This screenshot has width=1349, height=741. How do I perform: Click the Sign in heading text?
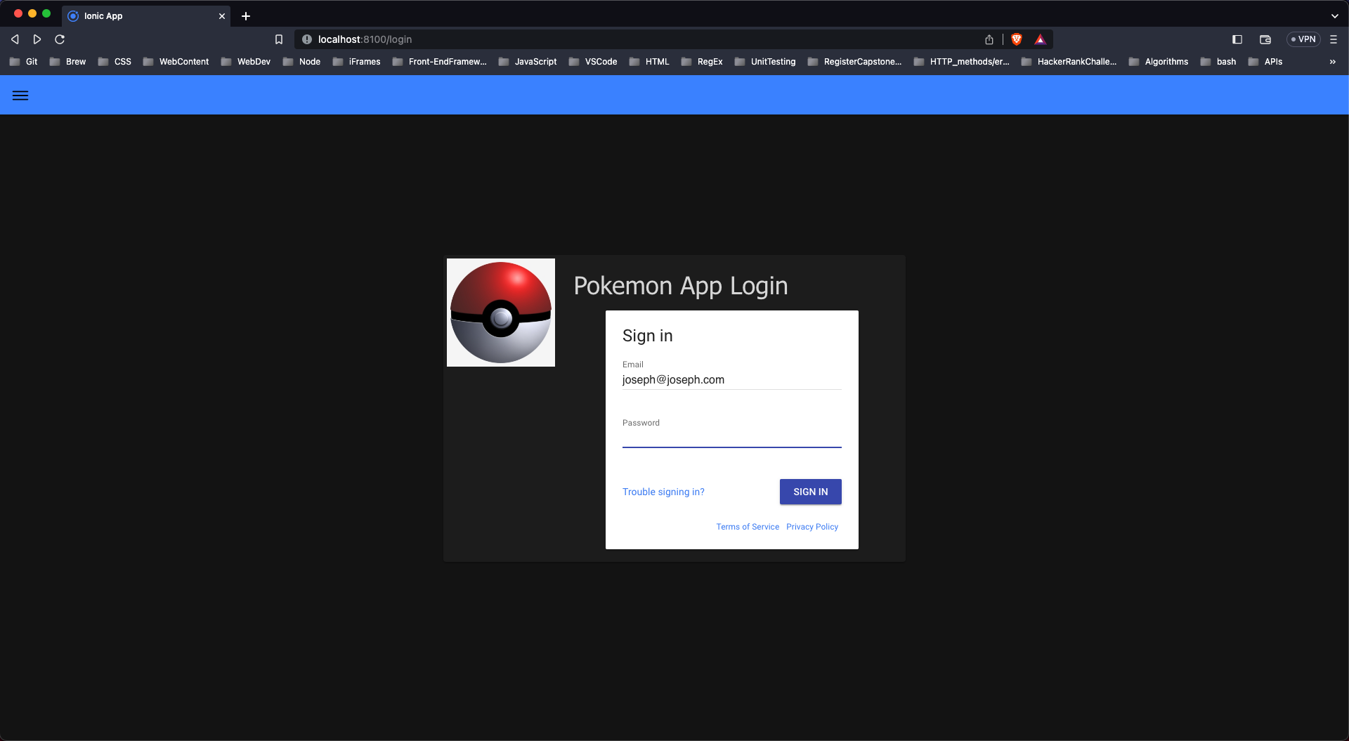tap(647, 336)
